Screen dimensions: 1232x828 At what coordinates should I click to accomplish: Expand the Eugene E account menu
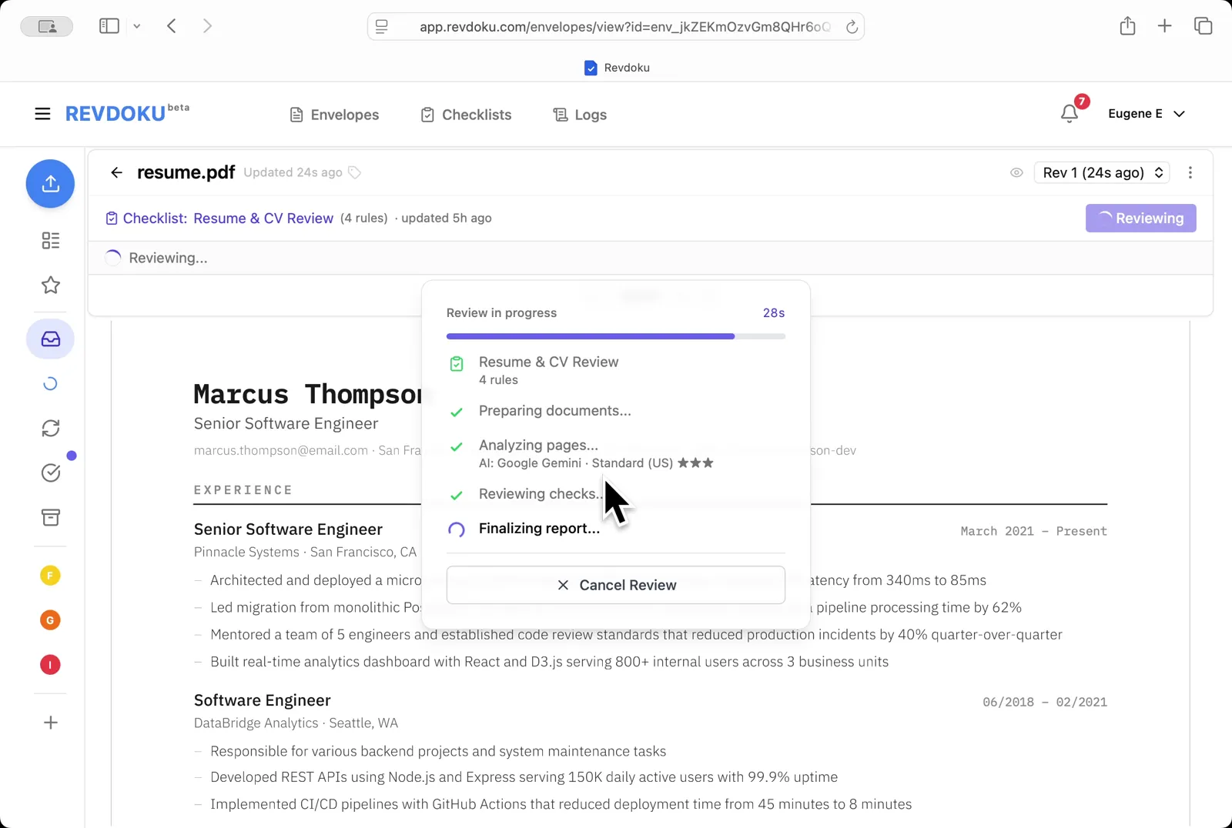pos(1147,113)
